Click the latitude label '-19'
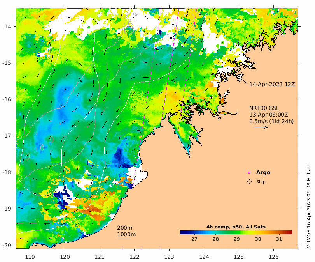This screenshot has height=262, width=315. (x=7, y=209)
